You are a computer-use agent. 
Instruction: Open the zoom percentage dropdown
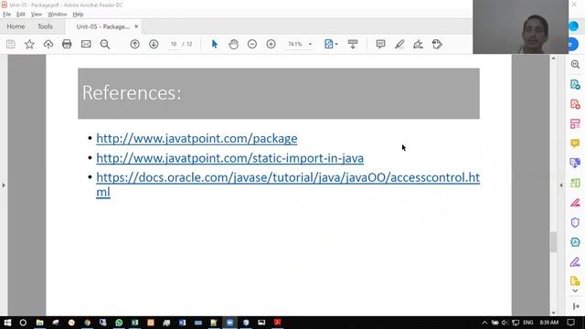(310, 44)
